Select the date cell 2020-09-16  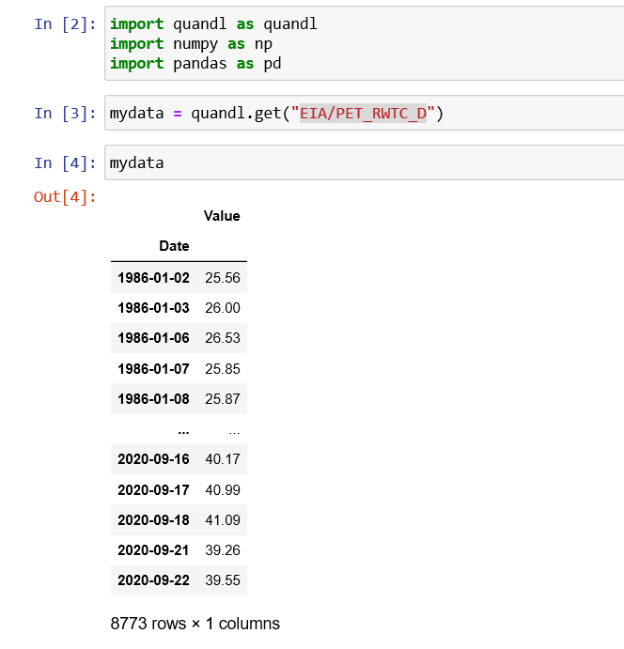tap(153, 459)
